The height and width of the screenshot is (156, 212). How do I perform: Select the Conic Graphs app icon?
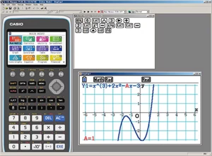click(15, 59)
